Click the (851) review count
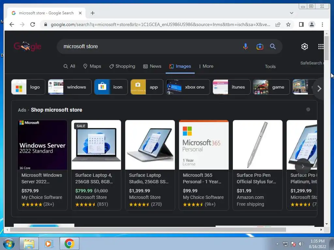The height and width of the screenshot is (250, 334). pyautogui.click(x=102, y=204)
